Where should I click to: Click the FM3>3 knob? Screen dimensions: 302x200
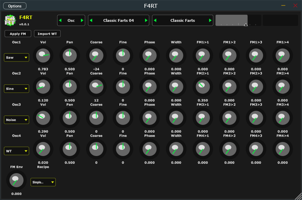click(x=256, y=118)
